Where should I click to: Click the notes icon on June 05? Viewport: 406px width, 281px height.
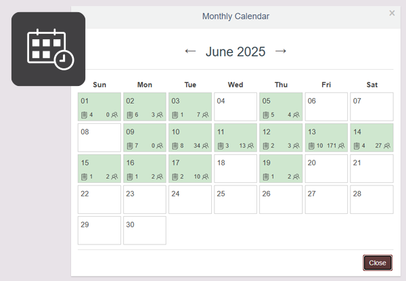266,115
